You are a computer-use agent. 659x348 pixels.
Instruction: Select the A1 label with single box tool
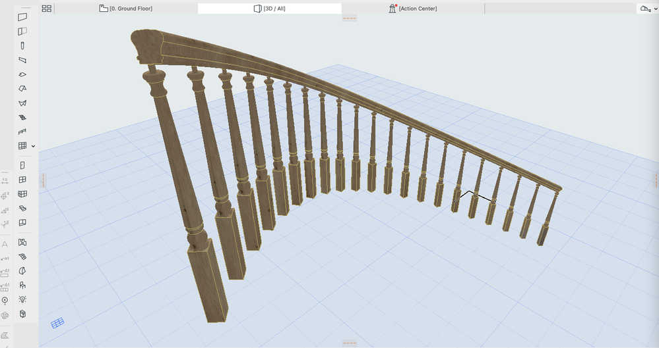pos(5,272)
